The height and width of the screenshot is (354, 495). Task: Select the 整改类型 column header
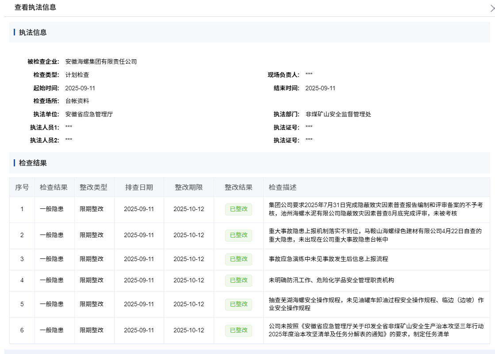[x=93, y=187]
